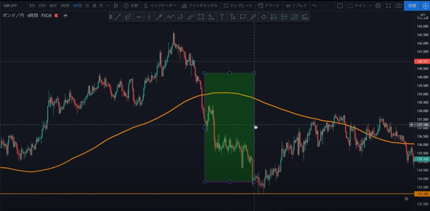This screenshot has height=211, width=430.
Task: Select the trend line drawing tool
Action: [x=118, y=17]
